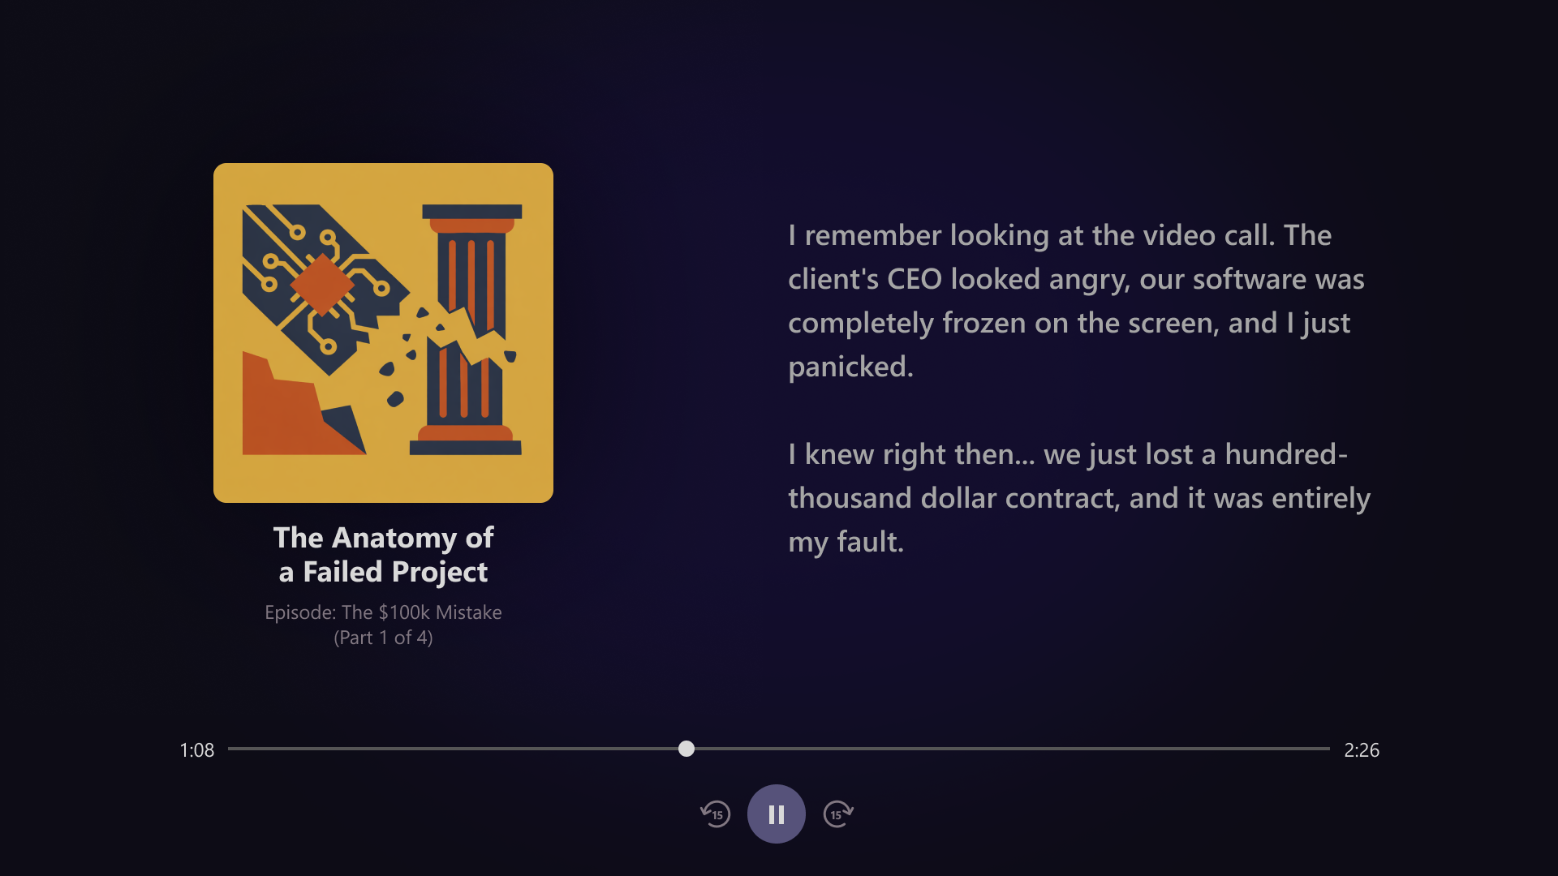The height and width of the screenshot is (876, 1558).
Task: Pause the podcast playback
Action: (x=776, y=814)
